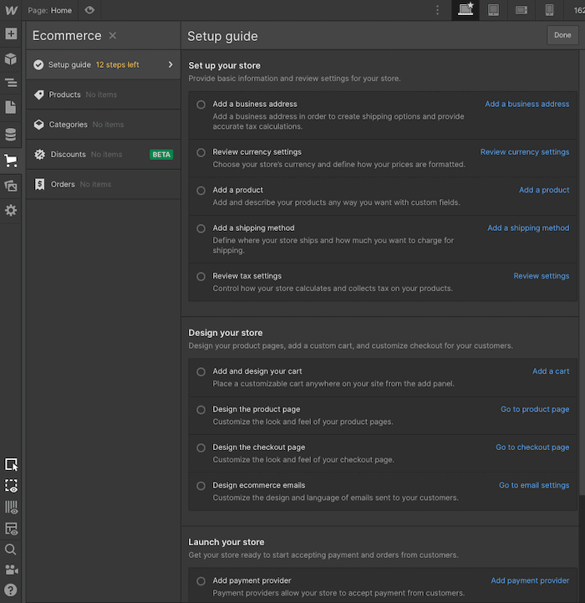Click the Set up your store heading

pos(224,65)
